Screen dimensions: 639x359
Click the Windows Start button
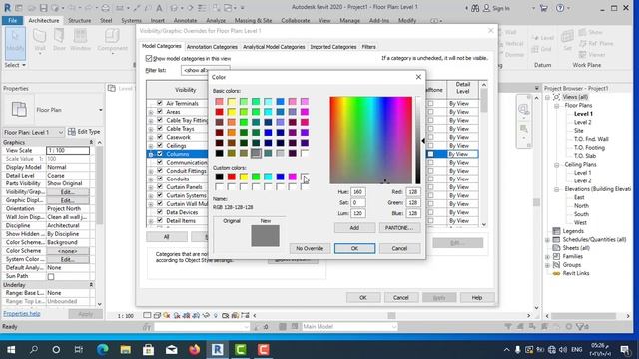tap(11, 350)
